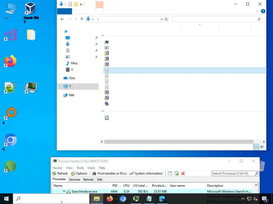Open the Hacker menu in Process Hacker
This screenshot has height=204, width=273.
tap(58, 168)
